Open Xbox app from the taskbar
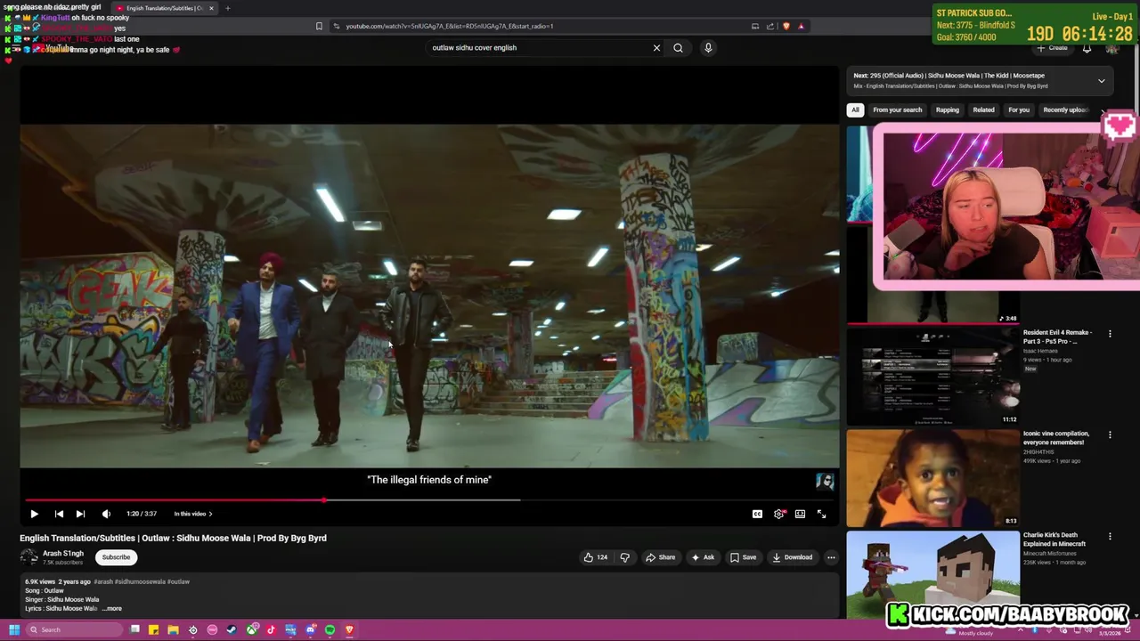The height and width of the screenshot is (641, 1140). point(251,630)
